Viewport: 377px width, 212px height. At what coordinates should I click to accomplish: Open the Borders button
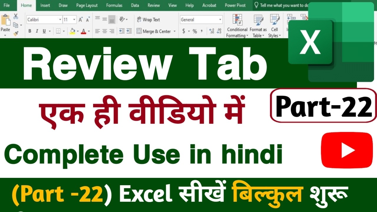[58, 31]
